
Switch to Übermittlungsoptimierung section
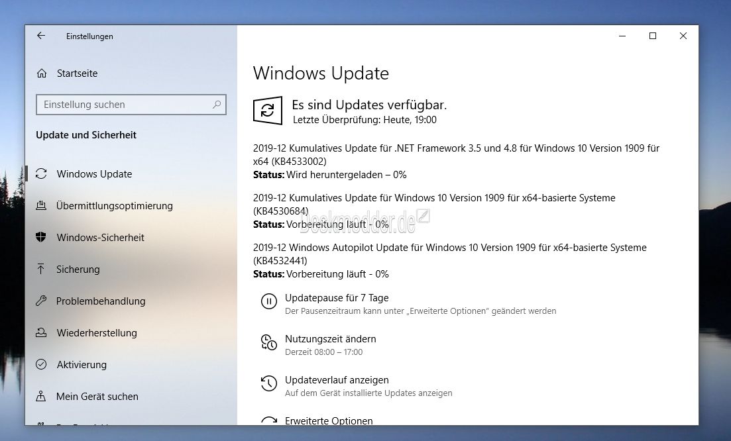click(x=114, y=205)
